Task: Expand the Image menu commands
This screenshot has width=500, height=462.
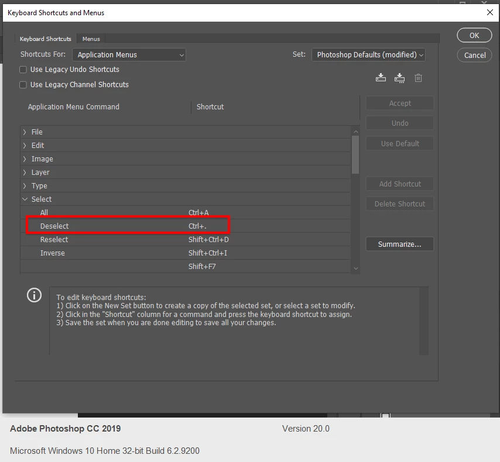Action: pos(25,158)
